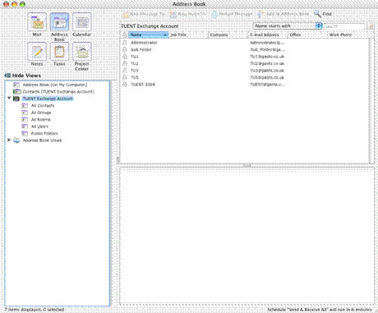This screenshot has width=378, height=313.
Task: Open the Name starts with dropdown
Action: [x=287, y=25]
